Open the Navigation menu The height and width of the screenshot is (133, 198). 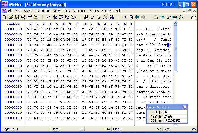[x=43, y=11]
